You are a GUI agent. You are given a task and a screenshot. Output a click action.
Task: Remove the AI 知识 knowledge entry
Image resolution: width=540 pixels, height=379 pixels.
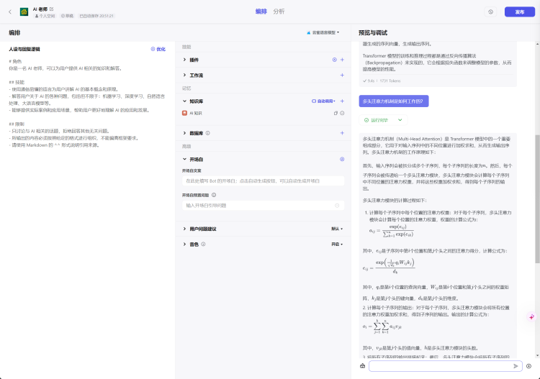coord(342,113)
